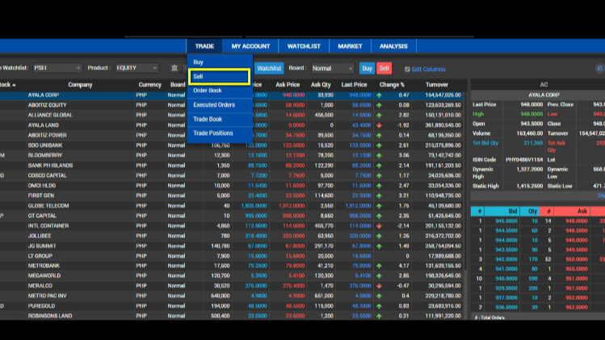Sort by the Last Price column header
The image size is (605, 340).
tap(354, 85)
